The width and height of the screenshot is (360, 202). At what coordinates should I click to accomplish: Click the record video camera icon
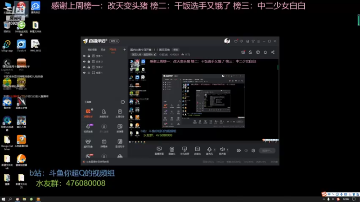[239, 150]
